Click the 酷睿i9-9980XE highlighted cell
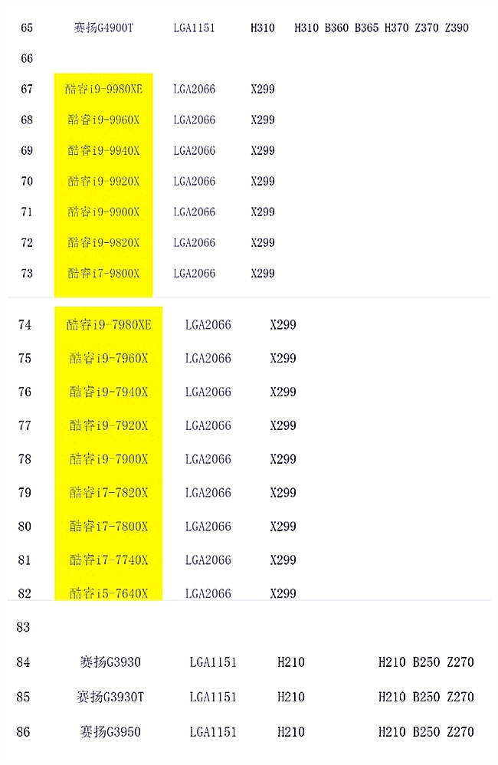Screen dimensions: 498x765 [x=103, y=89]
